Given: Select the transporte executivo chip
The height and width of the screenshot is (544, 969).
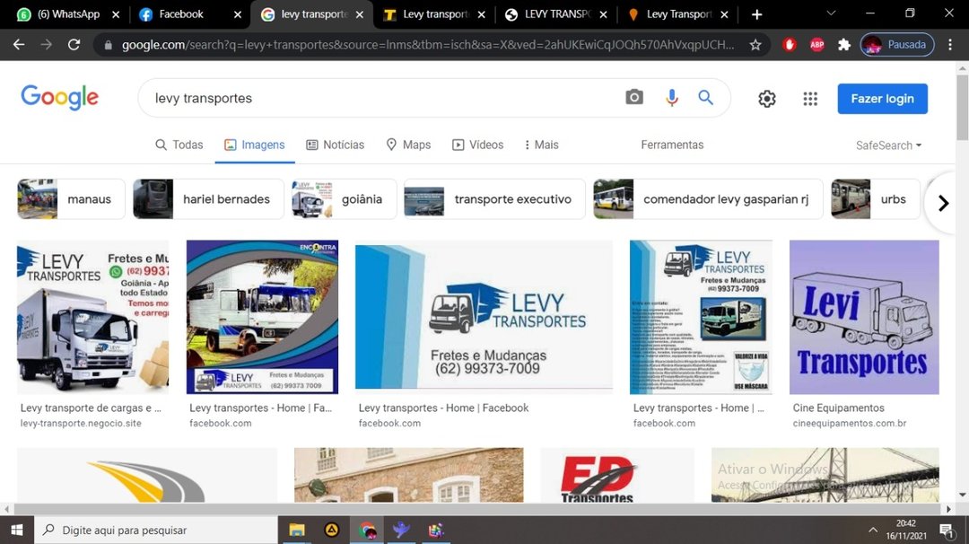Looking at the screenshot, I should tap(494, 199).
